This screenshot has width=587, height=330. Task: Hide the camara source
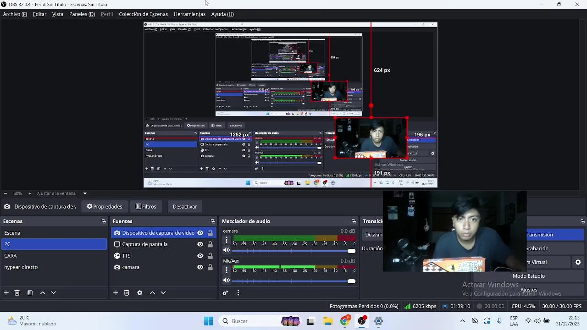coord(200,267)
